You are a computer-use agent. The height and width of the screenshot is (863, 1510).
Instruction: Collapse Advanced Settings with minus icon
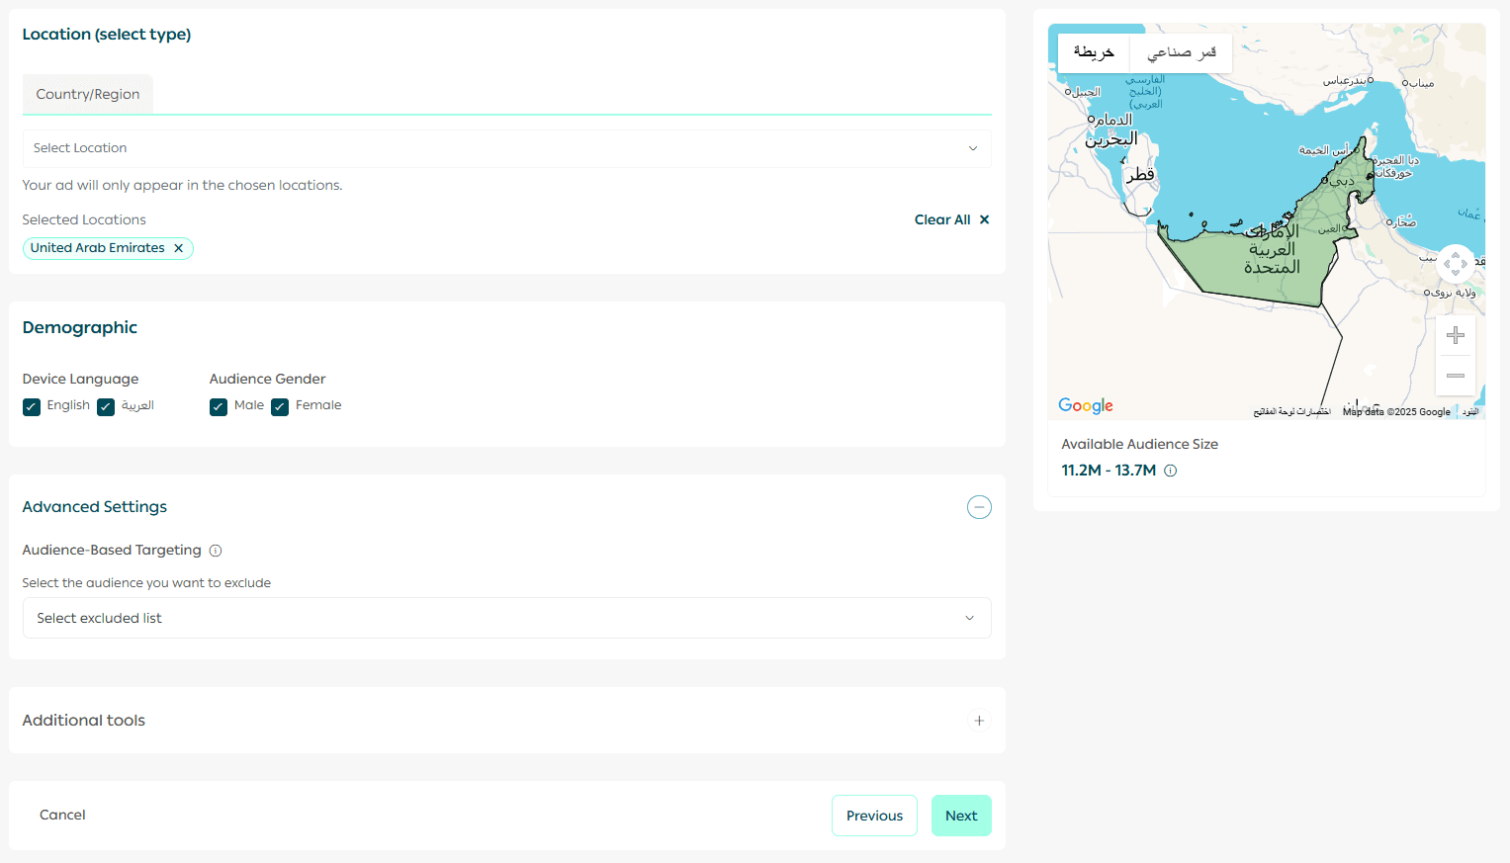979,507
